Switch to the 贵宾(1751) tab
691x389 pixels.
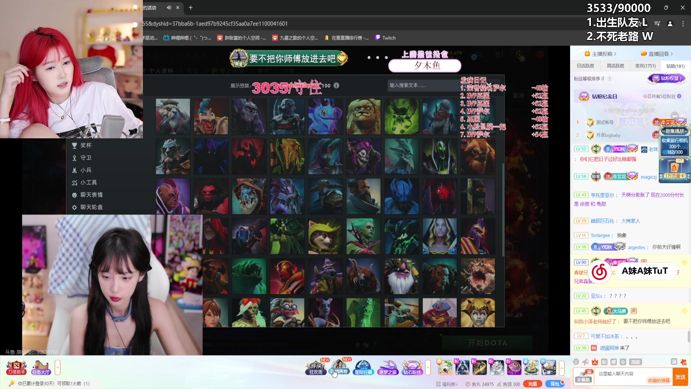click(x=645, y=66)
